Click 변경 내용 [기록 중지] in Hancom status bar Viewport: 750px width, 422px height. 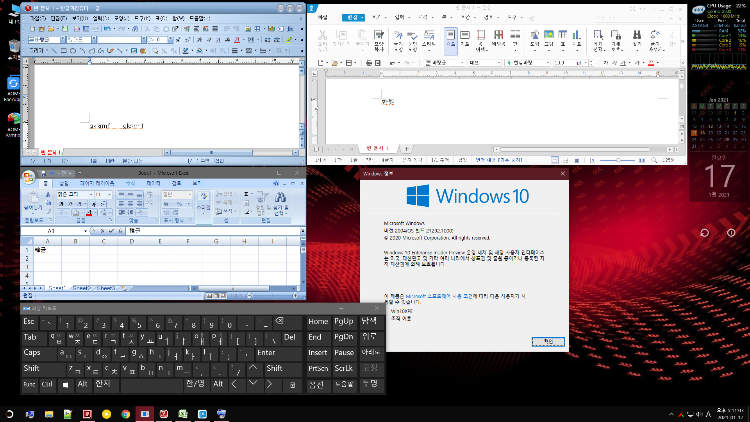pyautogui.click(x=499, y=160)
